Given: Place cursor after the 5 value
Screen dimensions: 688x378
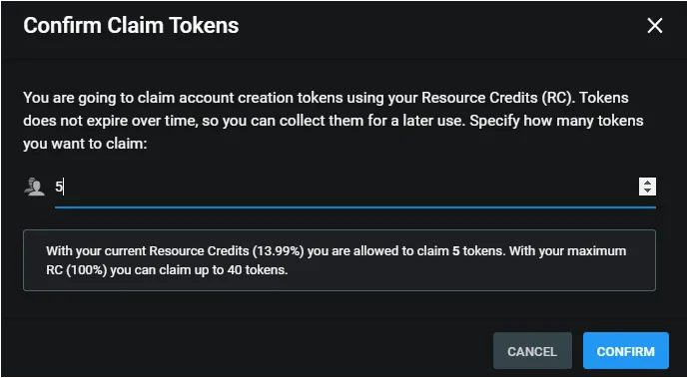Looking at the screenshot, I should tap(63, 188).
